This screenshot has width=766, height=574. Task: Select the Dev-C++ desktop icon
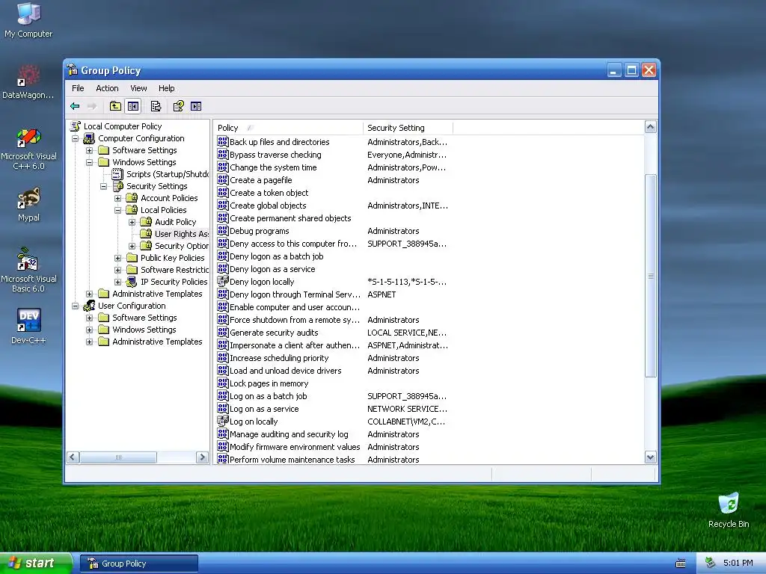click(x=28, y=326)
